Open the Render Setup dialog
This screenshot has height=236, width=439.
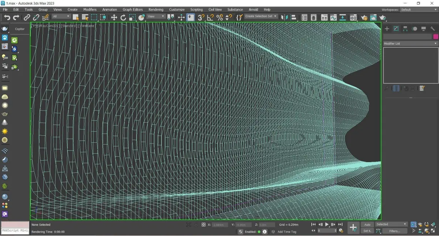(364, 17)
